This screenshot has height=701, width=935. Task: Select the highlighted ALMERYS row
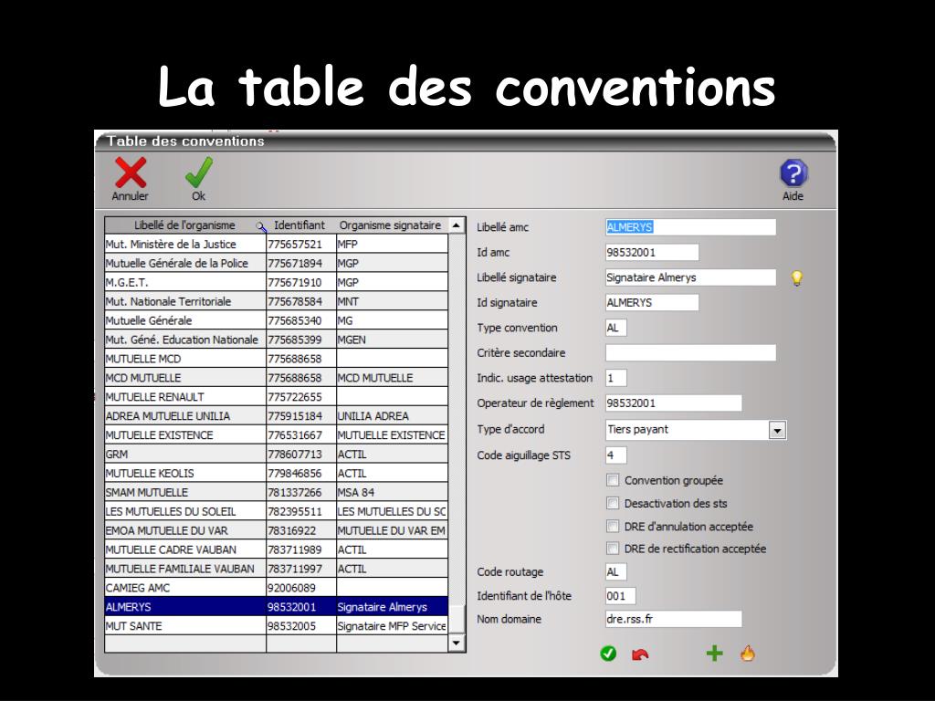[x=276, y=606]
